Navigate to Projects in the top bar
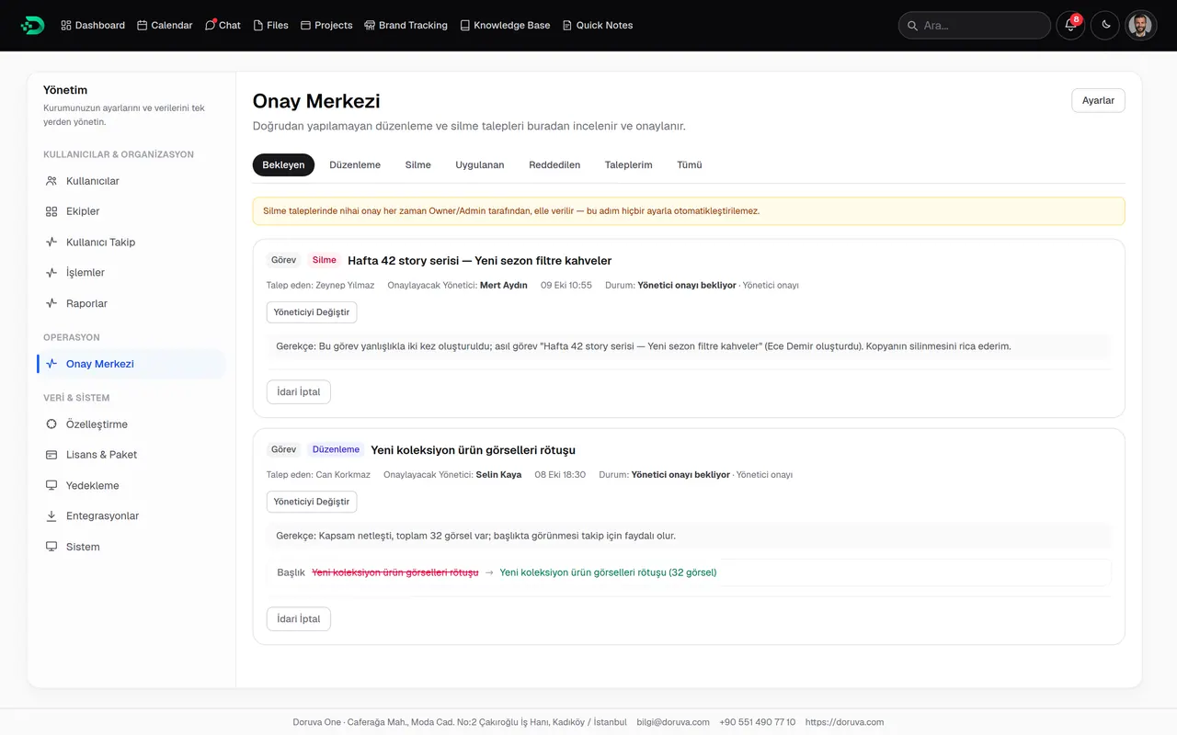 (326, 26)
